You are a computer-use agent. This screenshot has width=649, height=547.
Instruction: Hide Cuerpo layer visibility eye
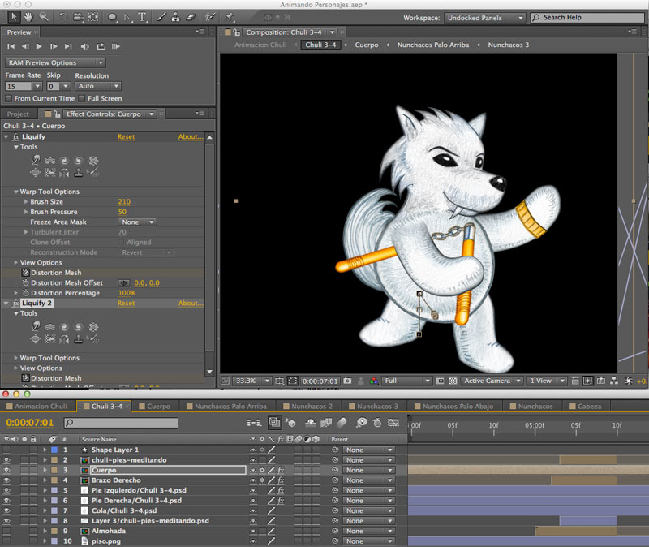point(6,470)
